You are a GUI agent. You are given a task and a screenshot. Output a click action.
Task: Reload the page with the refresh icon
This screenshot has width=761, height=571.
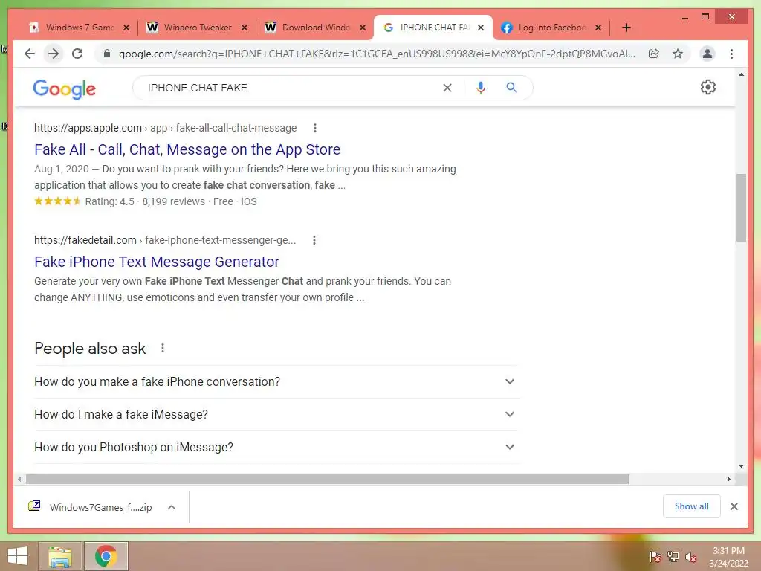[77, 54]
